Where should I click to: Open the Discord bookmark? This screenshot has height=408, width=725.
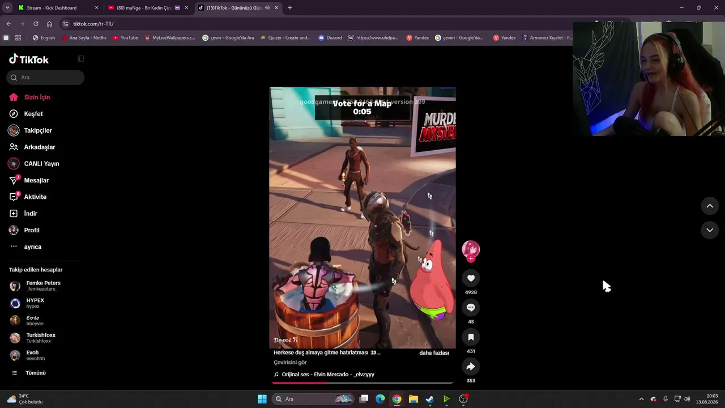[x=330, y=38]
